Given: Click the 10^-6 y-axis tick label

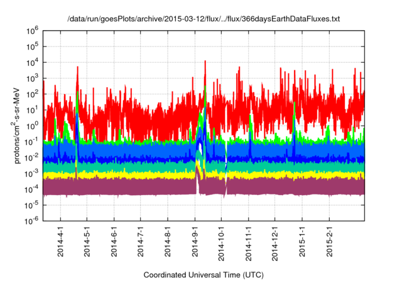Looking at the screenshot, I should 31,221.
